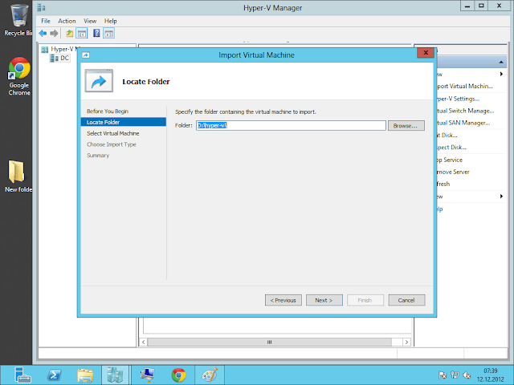Select the DC server tree node
This screenshot has height=385, width=514.
point(64,58)
